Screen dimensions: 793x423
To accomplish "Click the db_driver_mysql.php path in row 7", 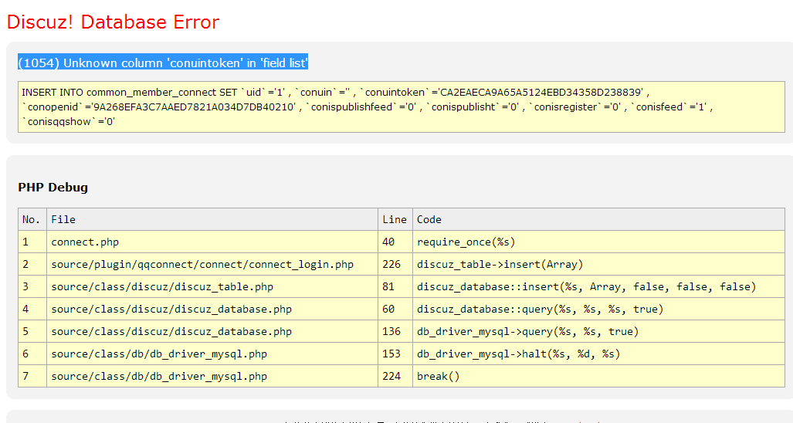I will click(159, 376).
